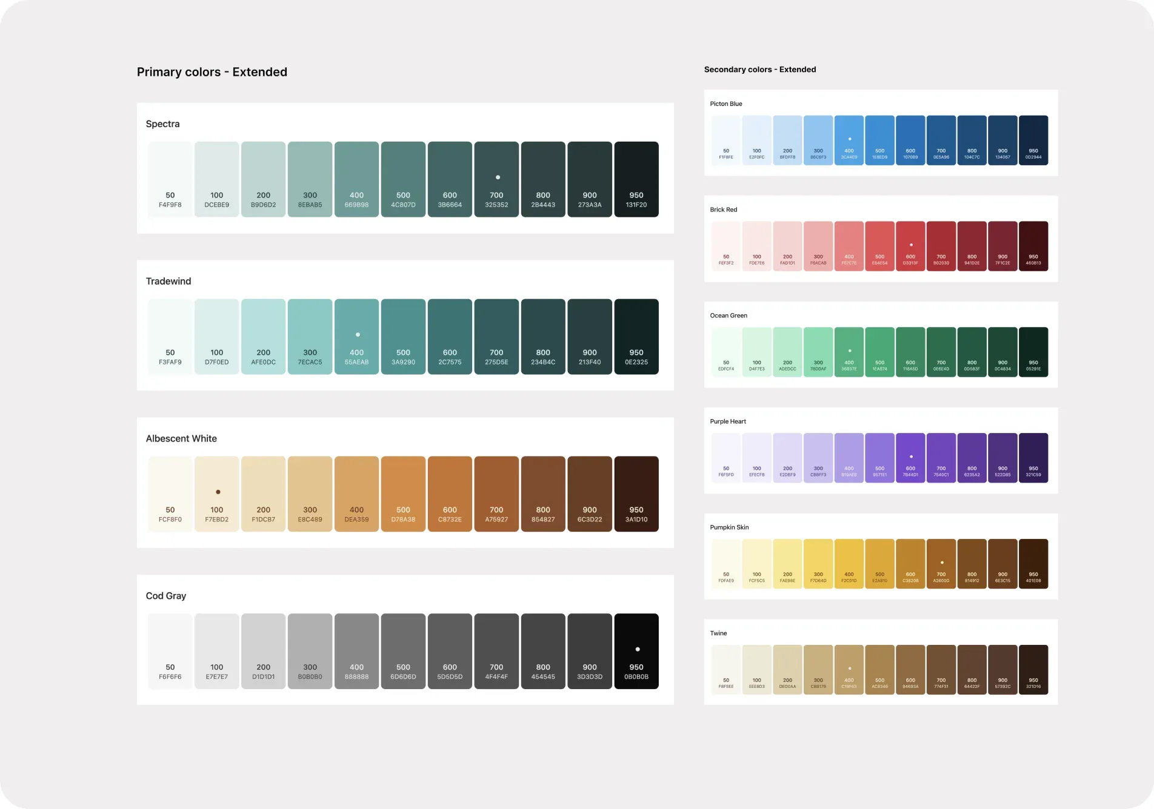Choose the Ocean Green 50 swatch EDFCF4

pos(726,352)
